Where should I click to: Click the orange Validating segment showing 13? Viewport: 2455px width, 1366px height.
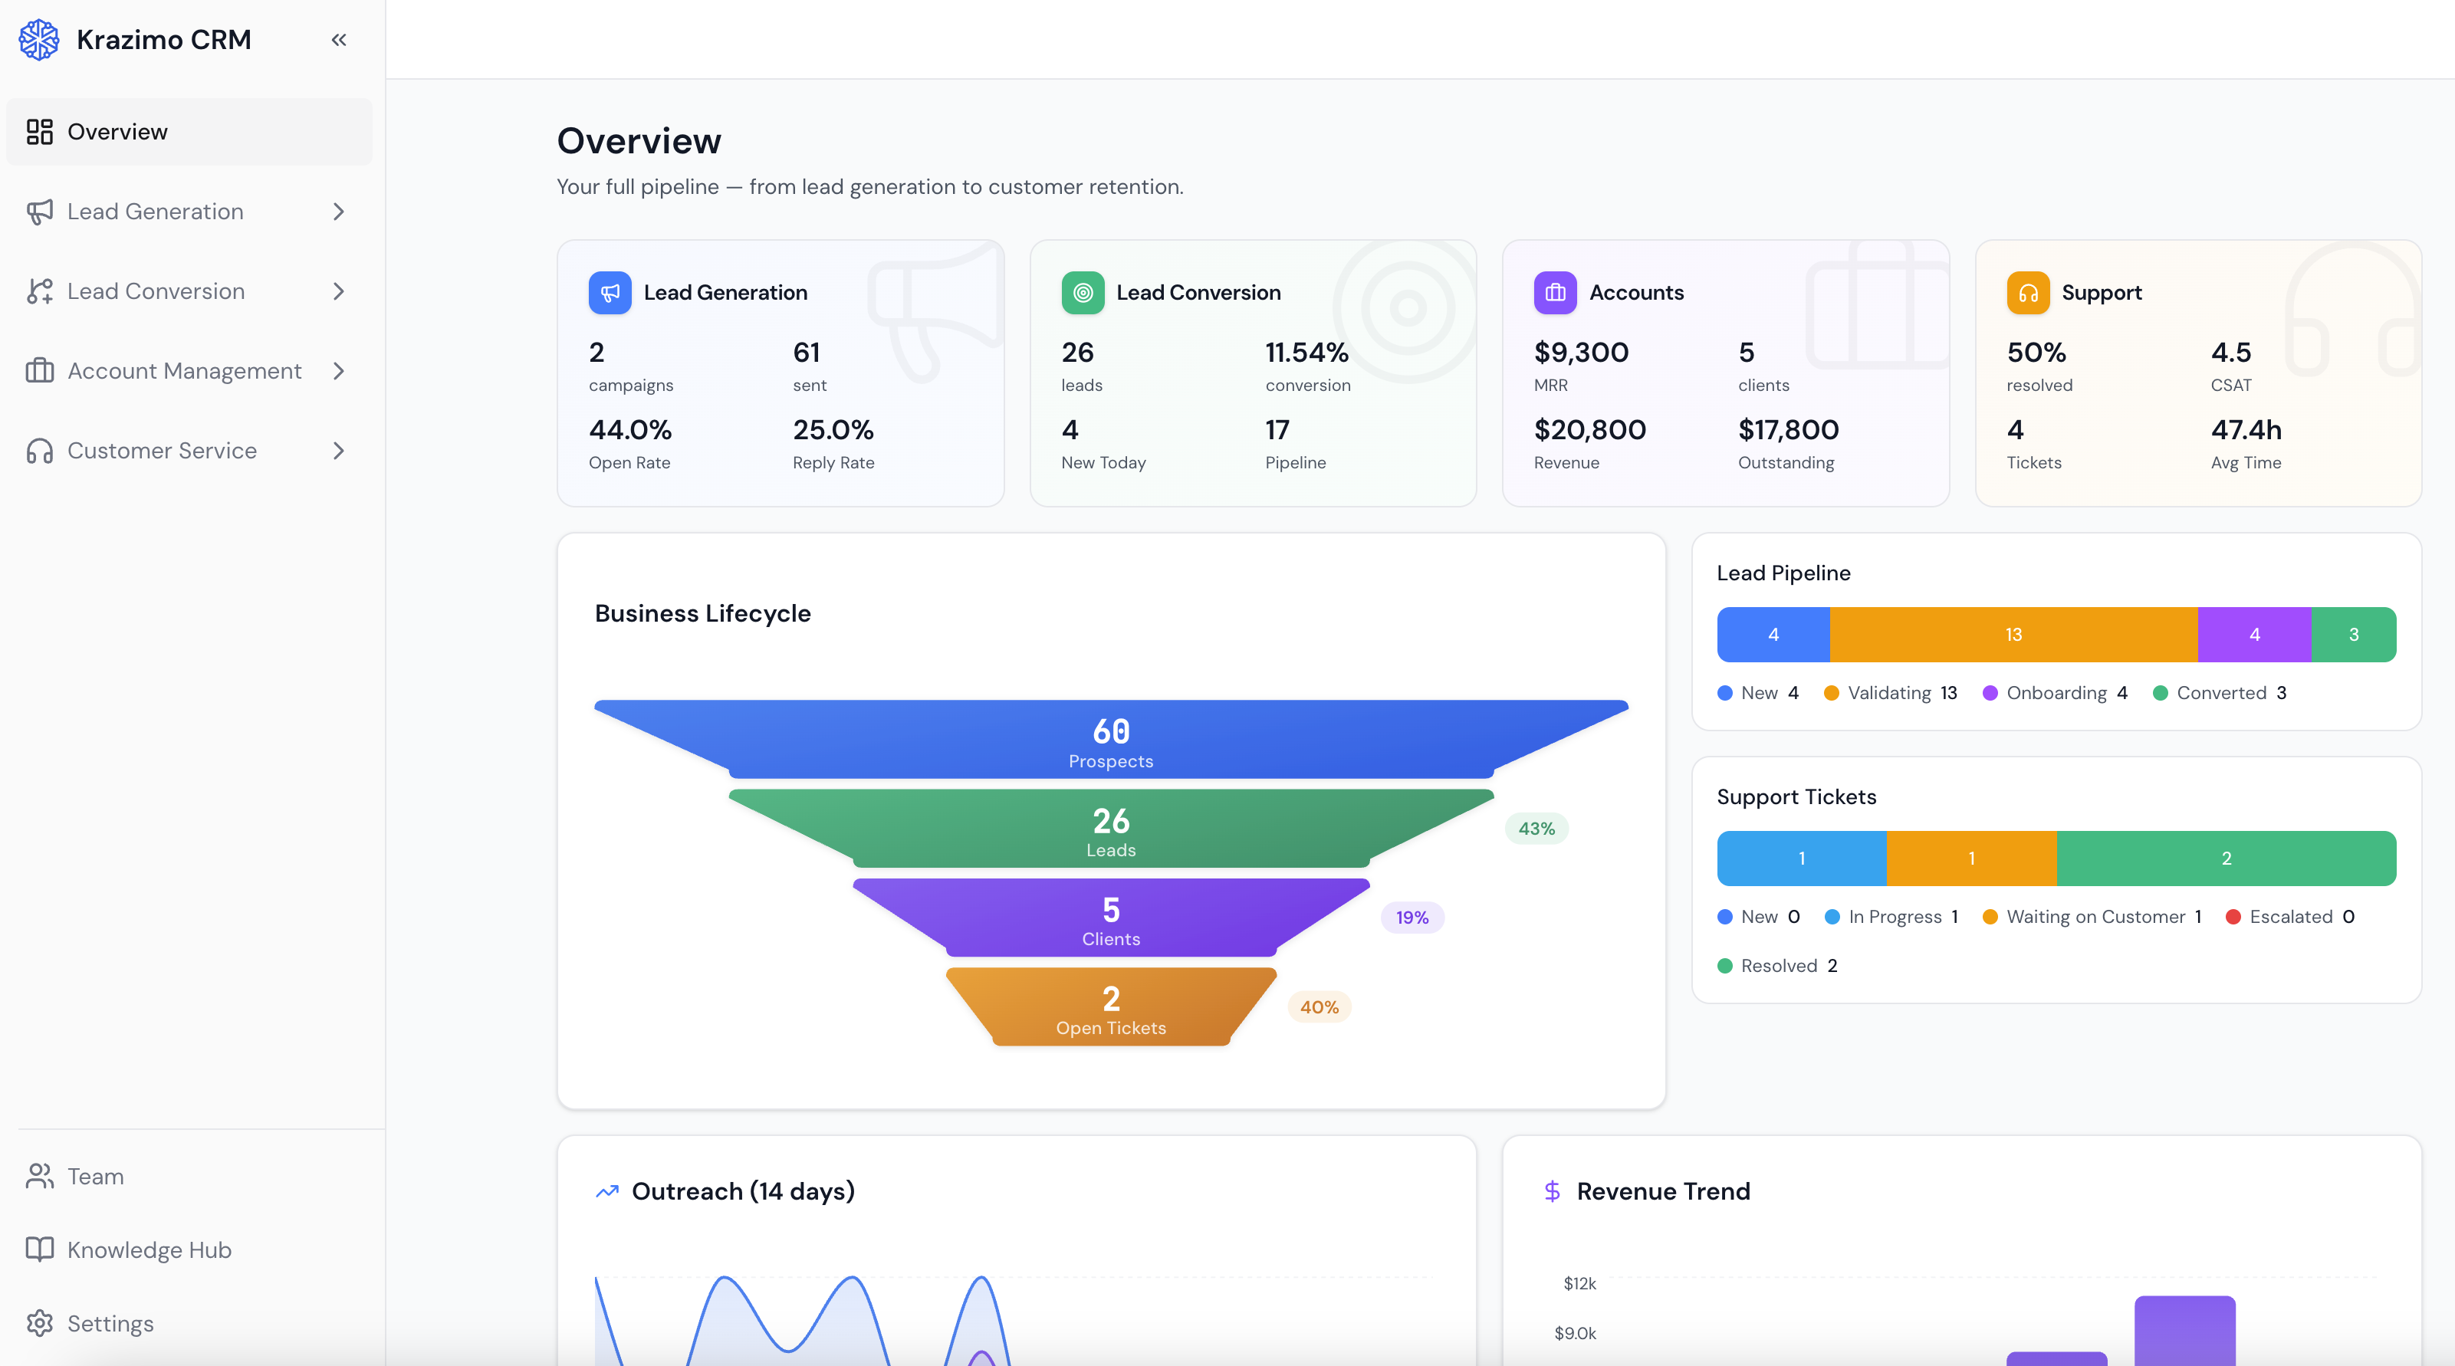(2013, 635)
